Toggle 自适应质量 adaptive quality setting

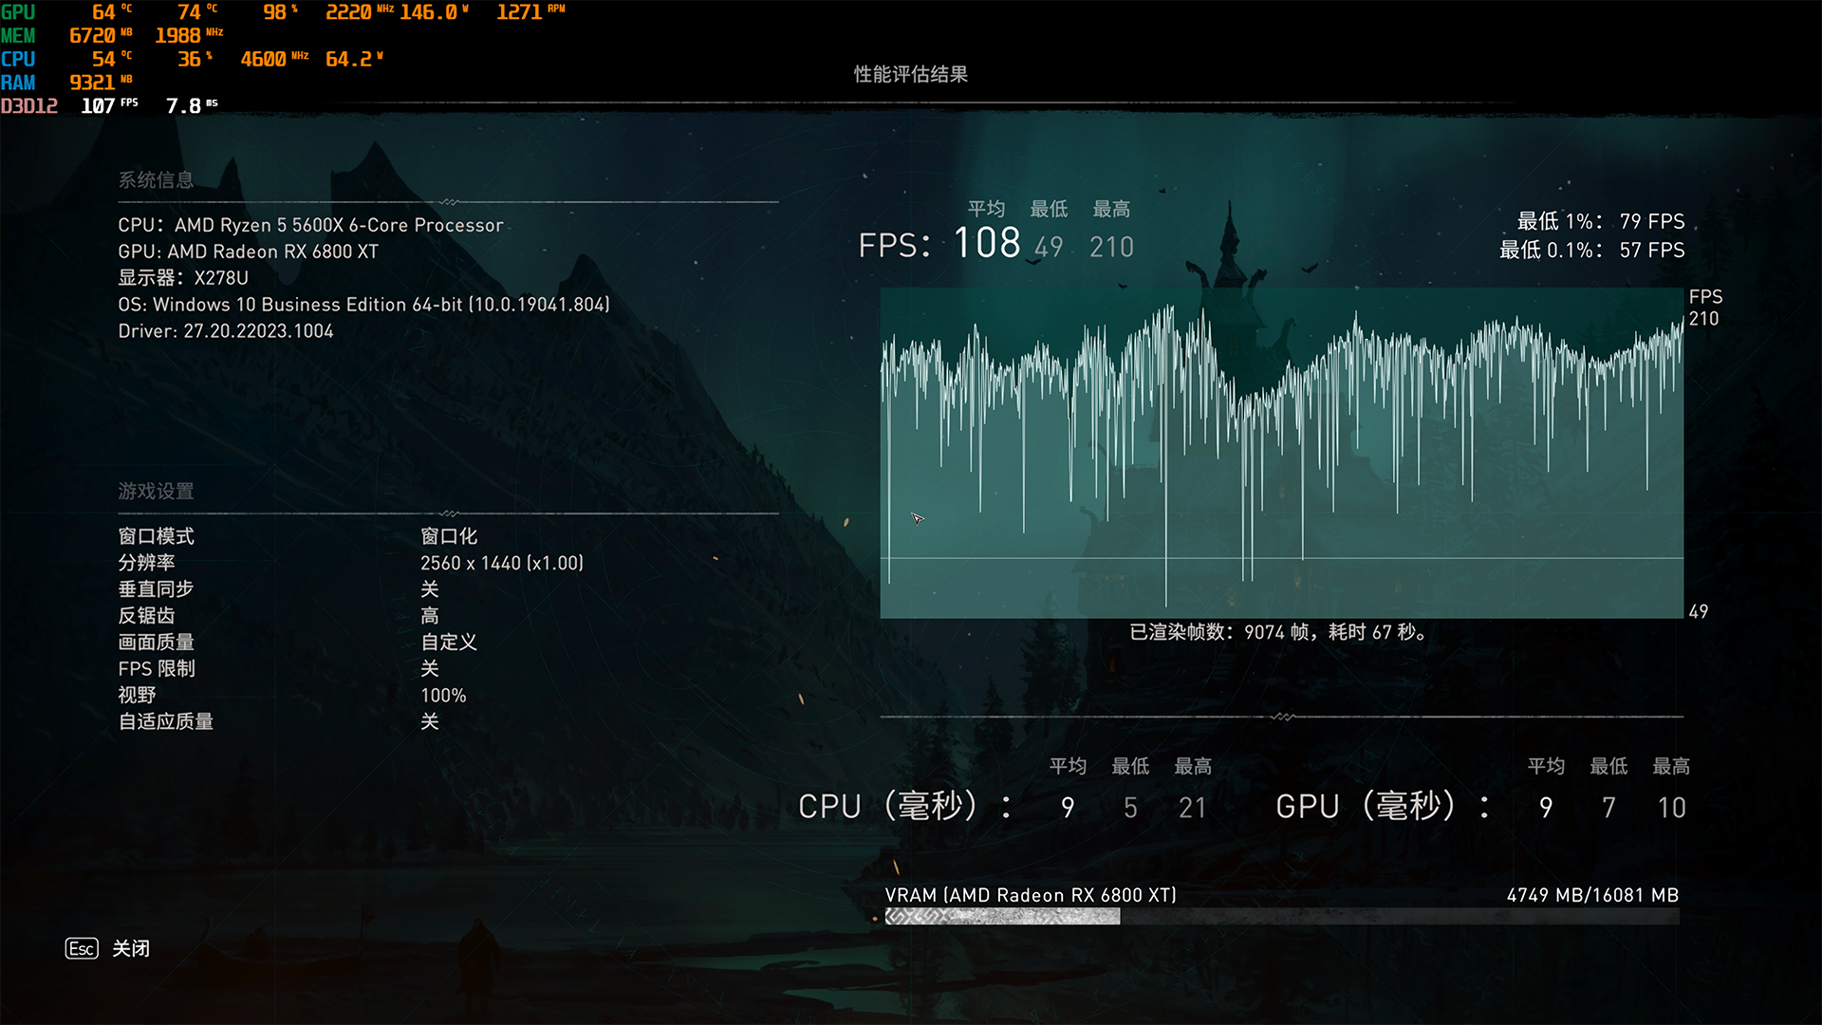(x=425, y=721)
